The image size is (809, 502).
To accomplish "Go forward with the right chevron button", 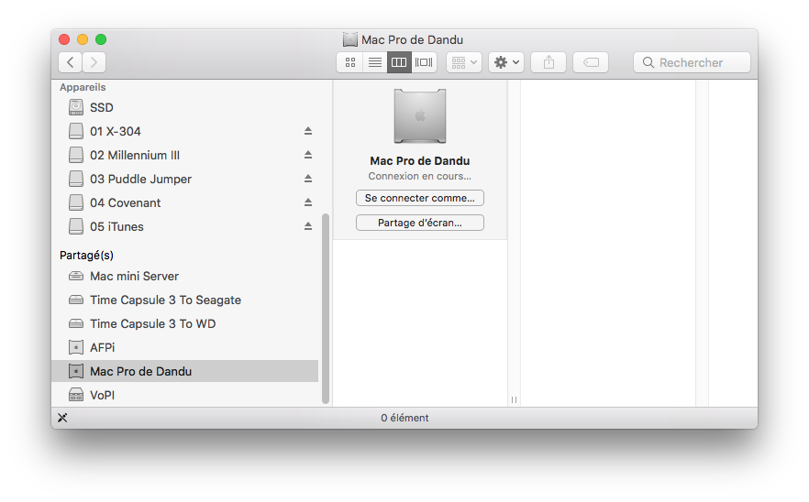I will tap(94, 62).
